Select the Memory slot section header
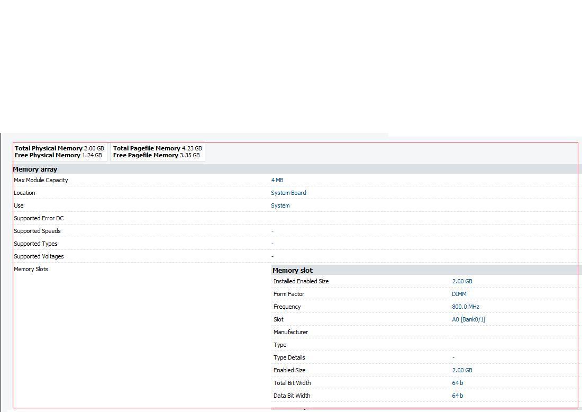Image resolution: width=582 pixels, height=412 pixels. pos(293,270)
